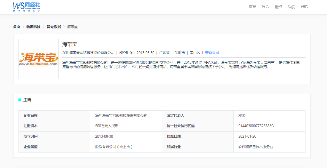This screenshot has width=327, height=168.
Task: Click the 广东省 location text
Action: click(x=164, y=53)
